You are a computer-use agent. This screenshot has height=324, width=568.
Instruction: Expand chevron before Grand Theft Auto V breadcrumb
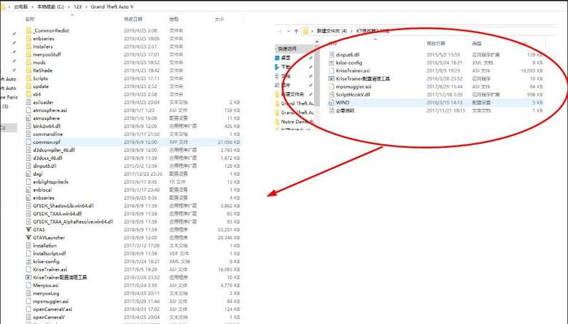coord(86,7)
